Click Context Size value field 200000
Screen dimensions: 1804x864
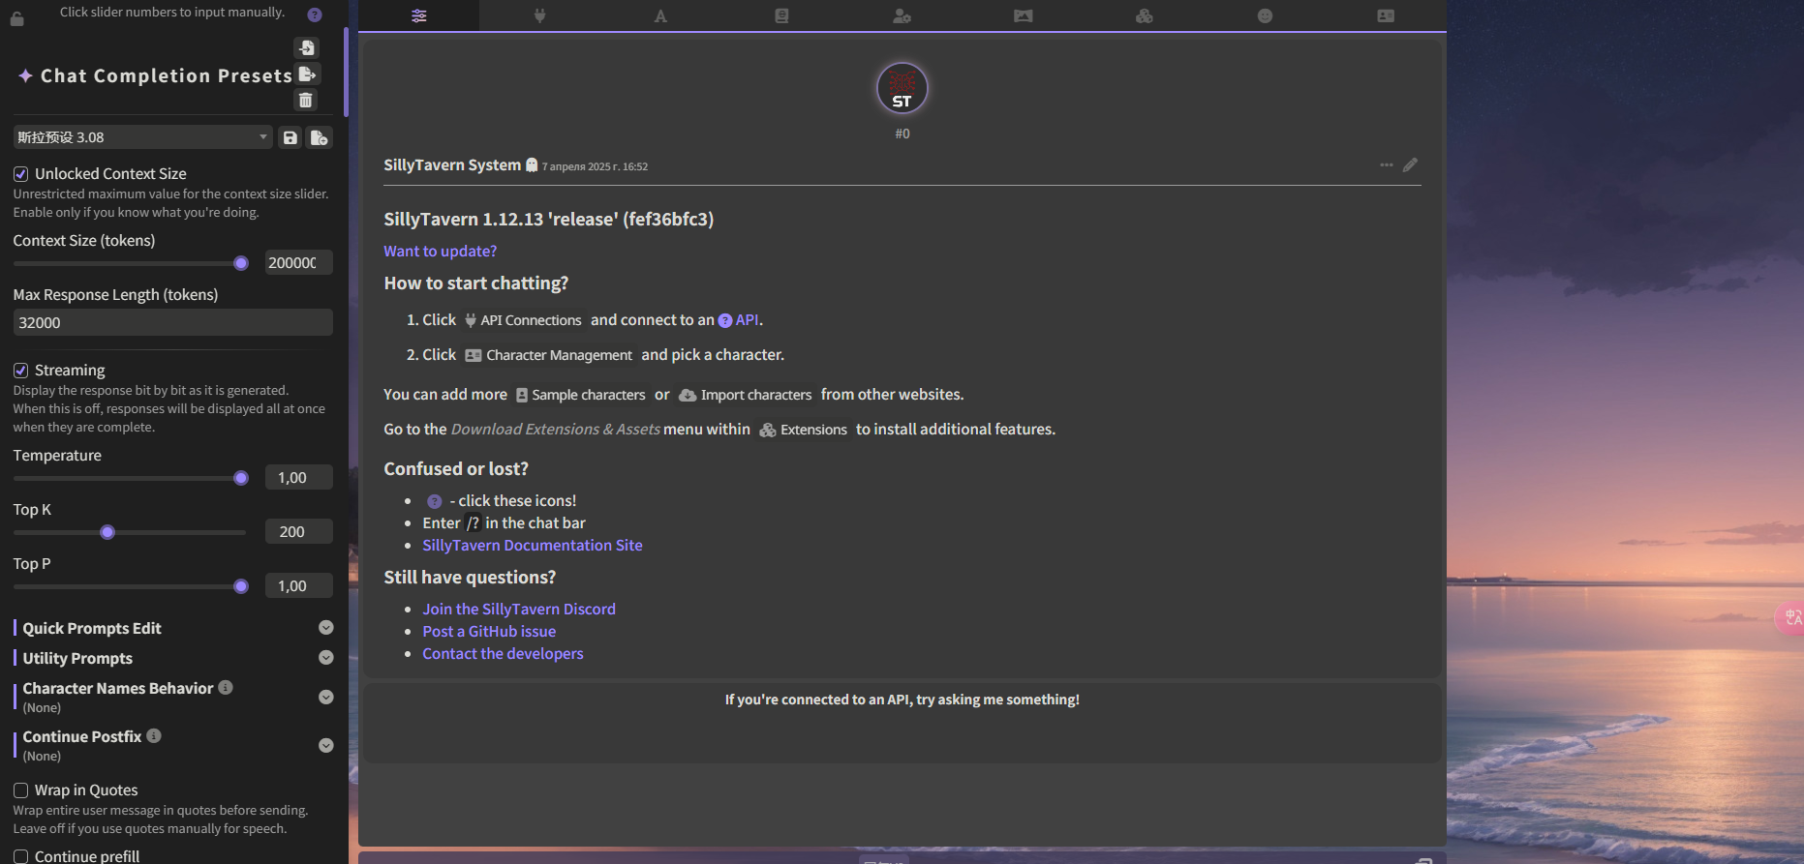click(298, 263)
